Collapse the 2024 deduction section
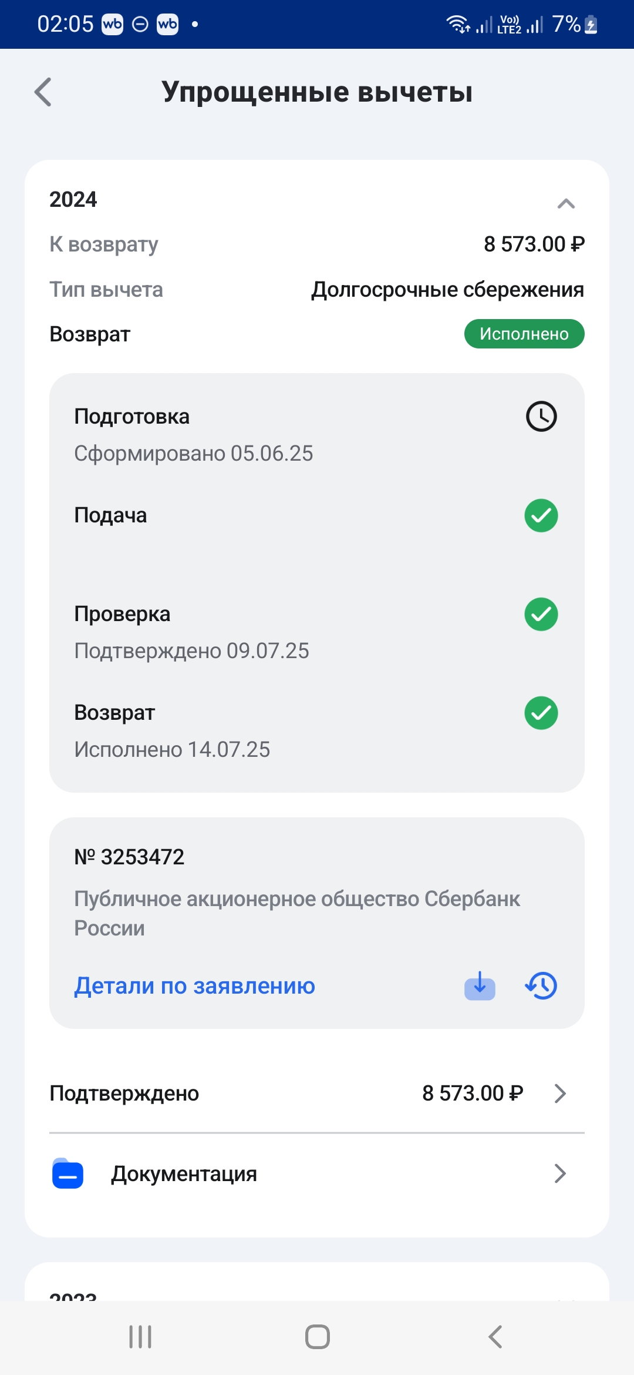The width and height of the screenshot is (634, 1375). pyautogui.click(x=566, y=203)
